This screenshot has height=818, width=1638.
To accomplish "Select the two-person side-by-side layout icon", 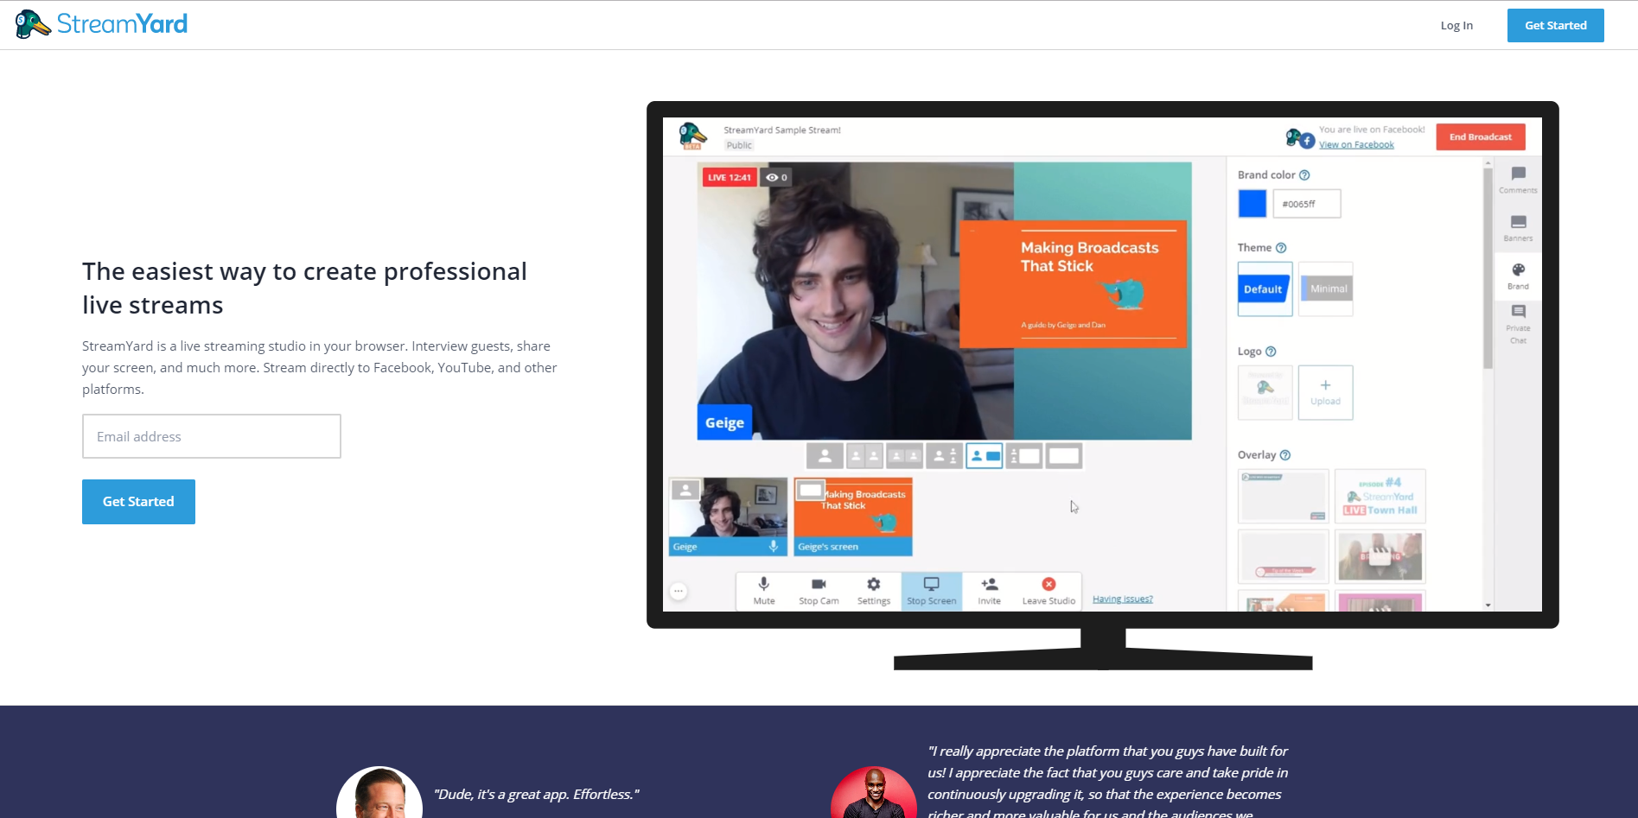I will coord(864,455).
